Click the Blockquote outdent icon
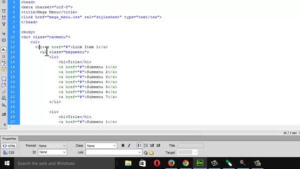Screen dimensions: 300x169 pyautogui.click(x=152, y=146)
